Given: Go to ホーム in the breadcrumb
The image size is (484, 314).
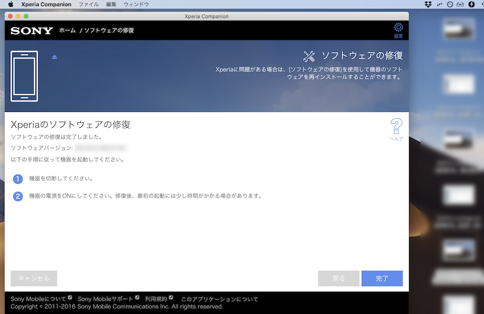Looking at the screenshot, I should pos(68,30).
